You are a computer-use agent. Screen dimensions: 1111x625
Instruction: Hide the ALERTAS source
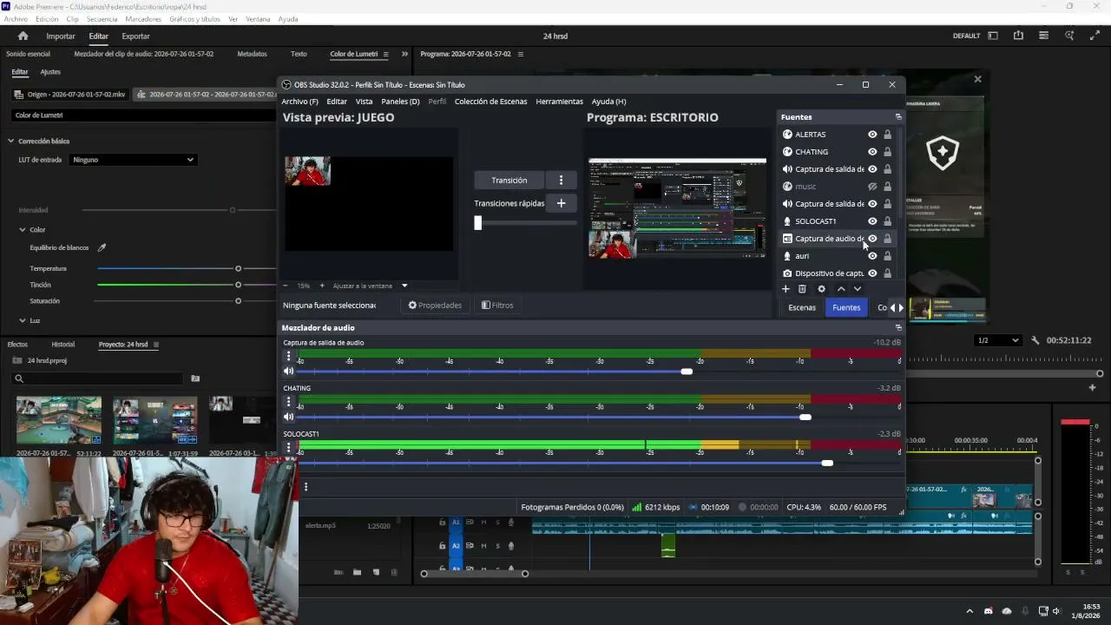coord(872,135)
